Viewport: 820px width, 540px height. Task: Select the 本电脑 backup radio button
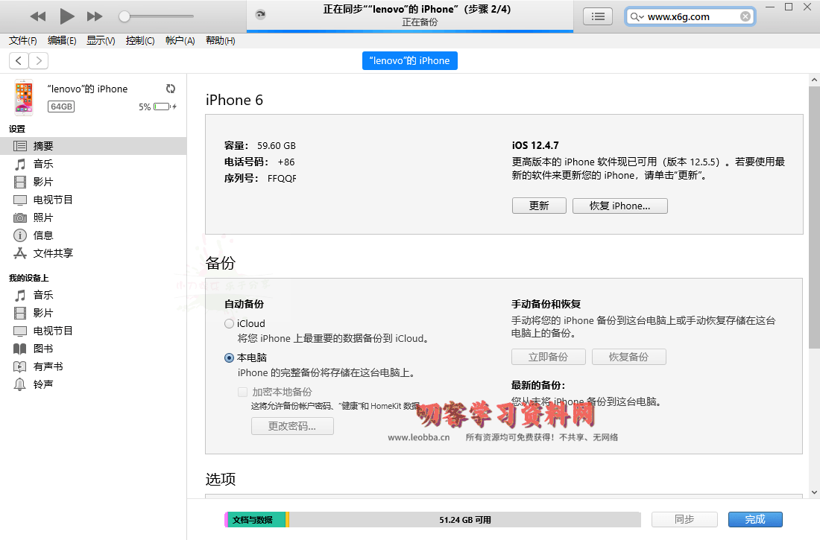[229, 358]
